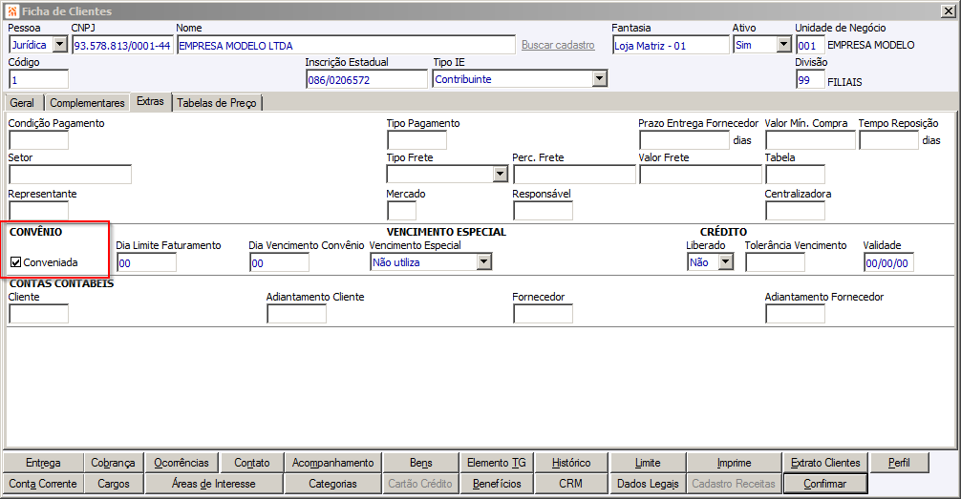Screen dimensions: 961x499
Task: Click the Divisão code field
Action: [x=810, y=79]
